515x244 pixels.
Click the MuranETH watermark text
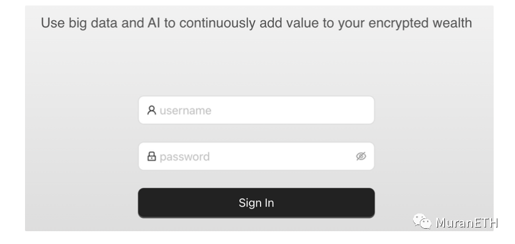[467, 223]
